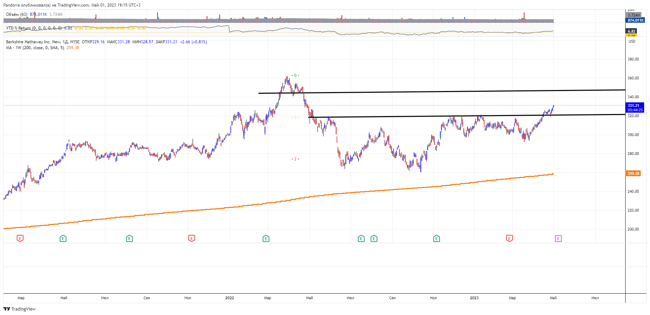Click the 280.00 price scale label

click(633, 154)
